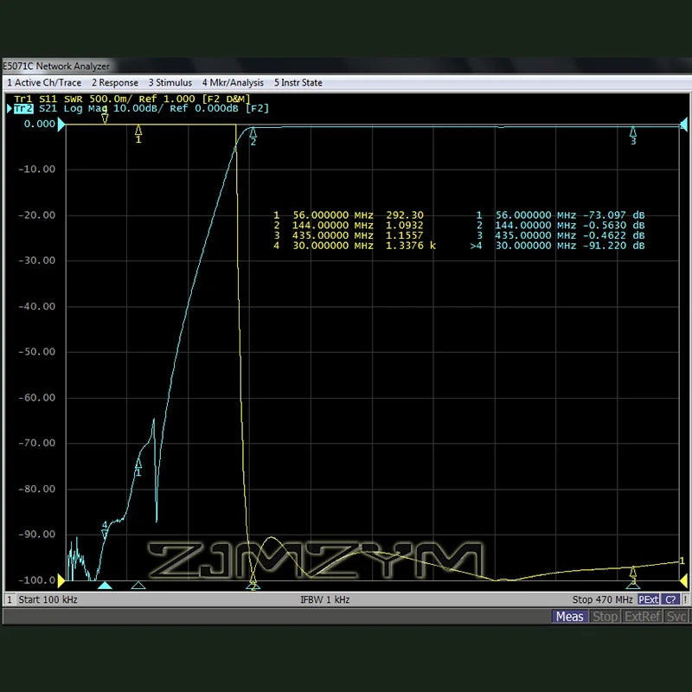This screenshot has height=692, width=692.
Task: Click the C? calibration status indicator
Action: pyautogui.click(x=670, y=599)
